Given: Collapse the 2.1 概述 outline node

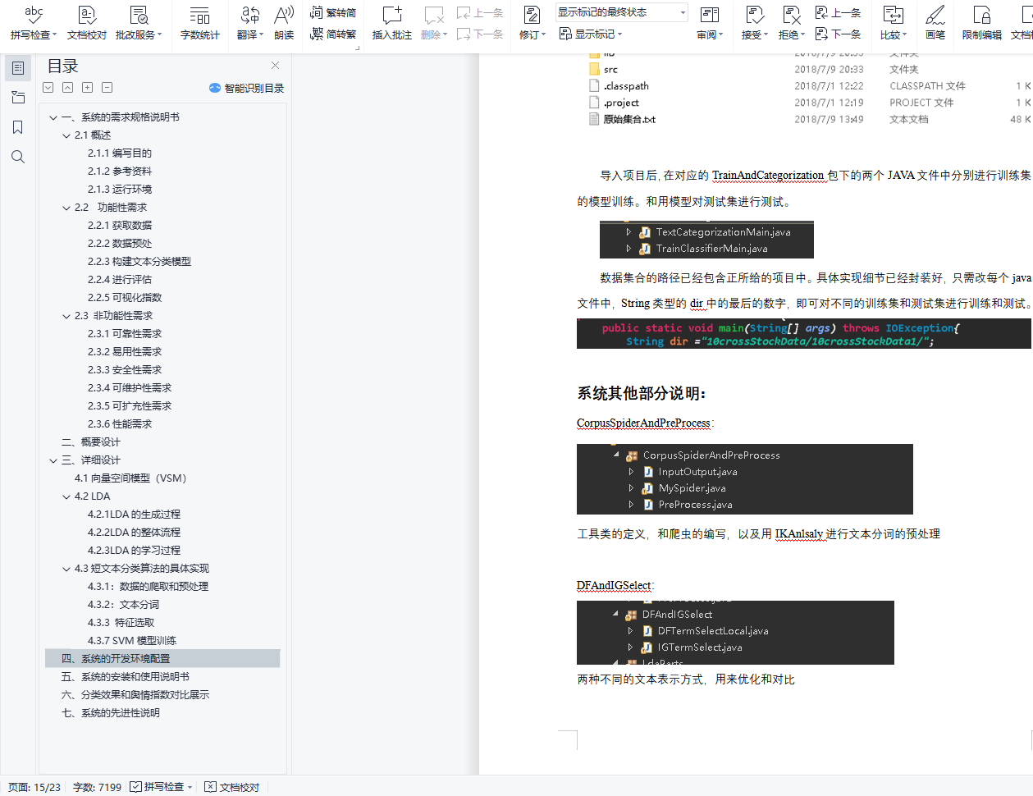Looking at the screenshot, I should click(x=66, y=135).
